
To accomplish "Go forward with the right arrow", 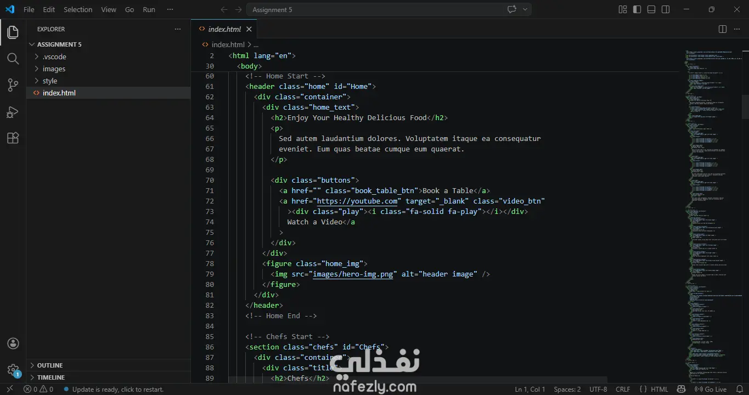I will click(x=238, y=9).
